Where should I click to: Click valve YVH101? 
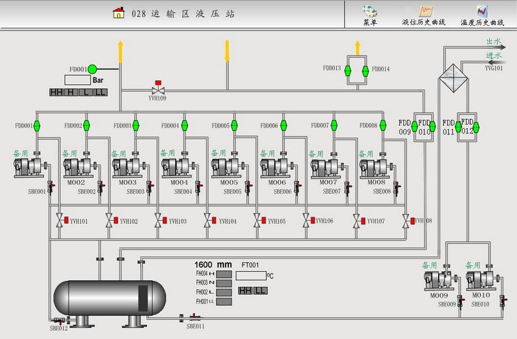coord(62,221)
